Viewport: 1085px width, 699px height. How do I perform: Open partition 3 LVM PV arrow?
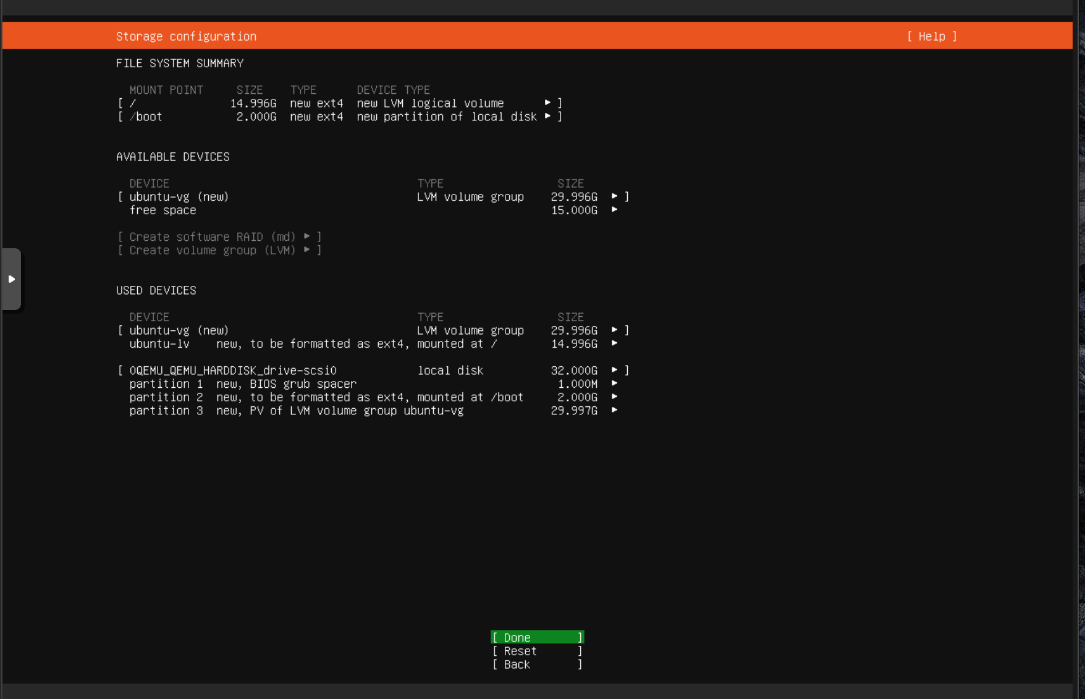pyautogui.click(x=614, y=411)
